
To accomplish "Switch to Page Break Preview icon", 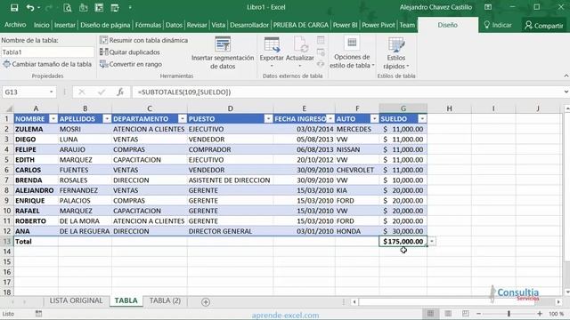I will tap(465, 314).
